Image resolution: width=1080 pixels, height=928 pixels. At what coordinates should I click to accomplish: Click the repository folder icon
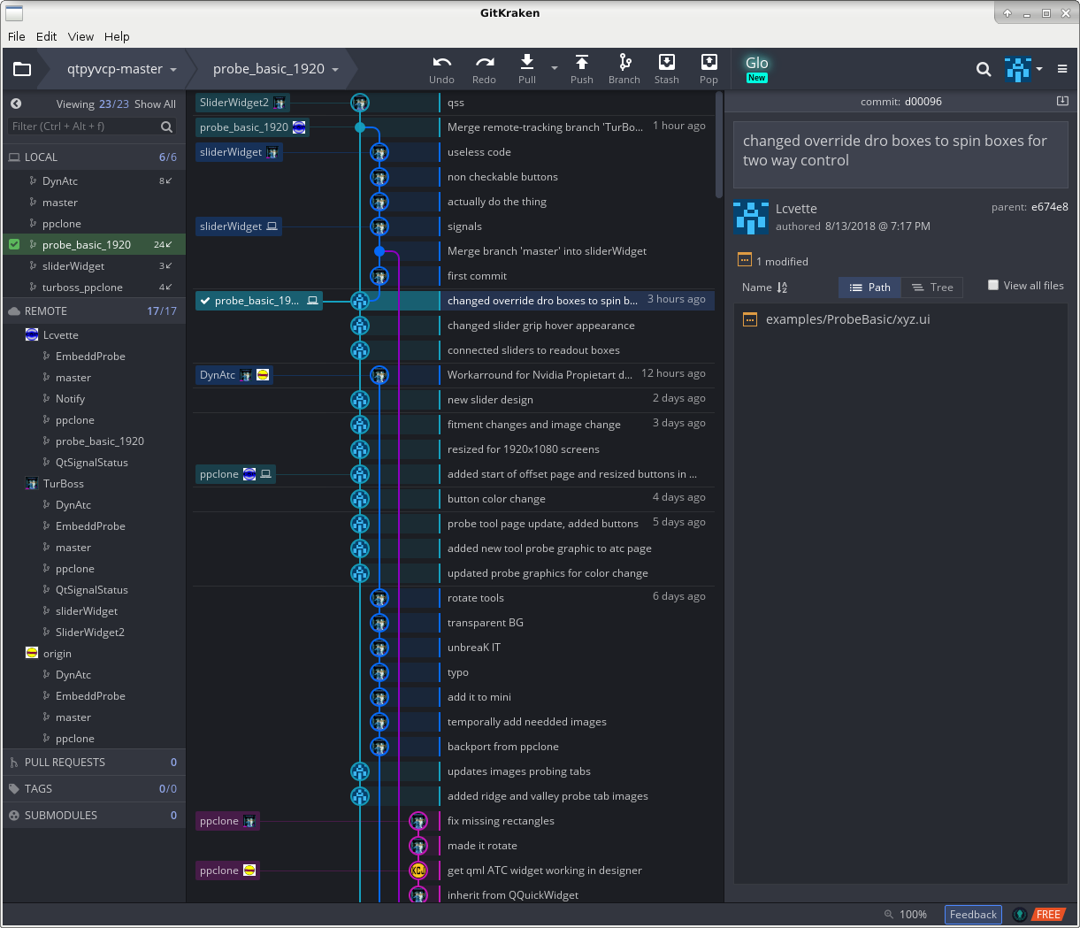22,69
